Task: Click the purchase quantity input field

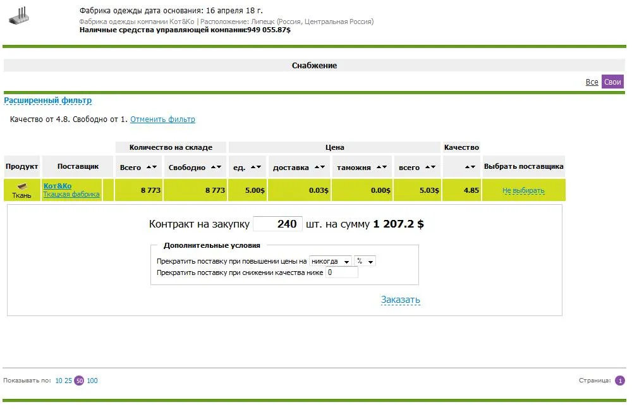Action: 277,224
